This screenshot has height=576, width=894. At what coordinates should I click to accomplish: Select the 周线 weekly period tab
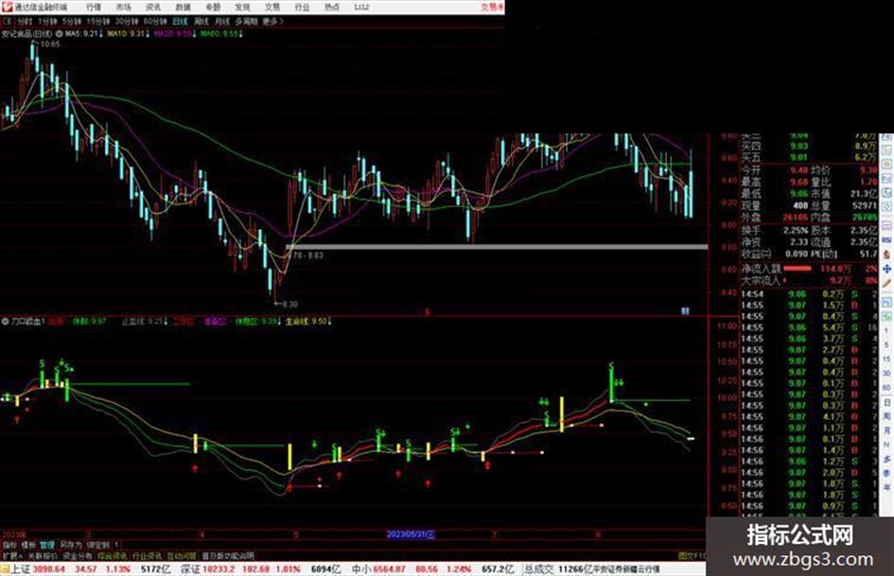coord(202,21)
